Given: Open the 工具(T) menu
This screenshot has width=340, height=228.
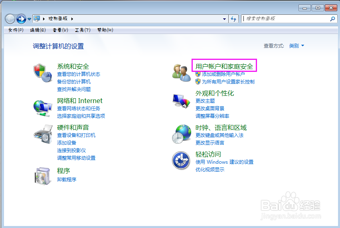Looking at the screenshot, I should [x=83, y=30].
